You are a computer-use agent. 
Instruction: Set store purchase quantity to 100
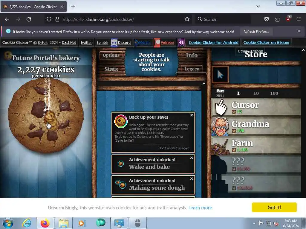click(x=274, y=93)
